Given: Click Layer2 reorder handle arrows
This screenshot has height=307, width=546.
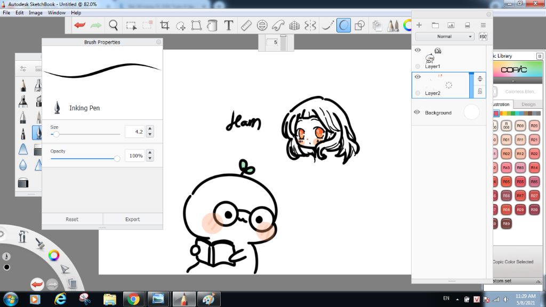Looking at the screenshot, I should (480, 79).
